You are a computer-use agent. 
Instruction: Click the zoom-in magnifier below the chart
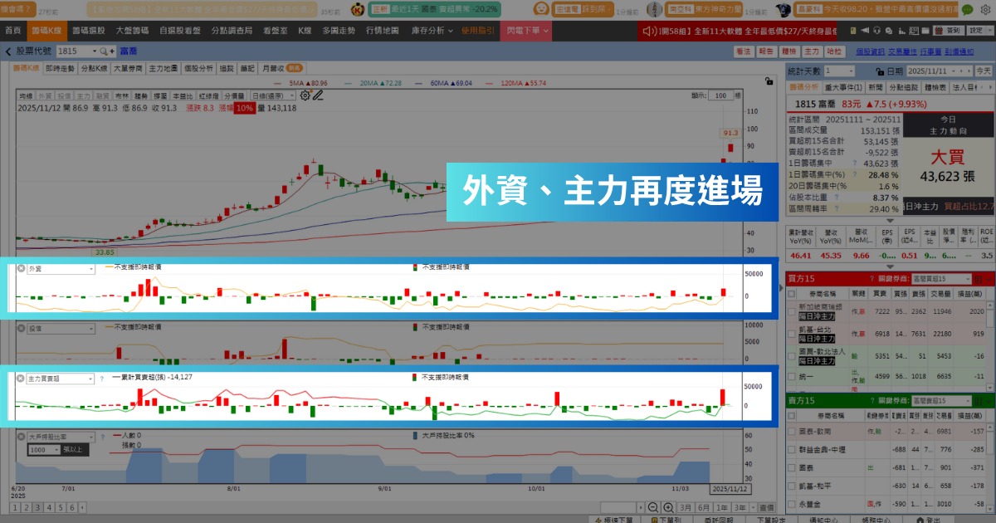click(669, 507)
